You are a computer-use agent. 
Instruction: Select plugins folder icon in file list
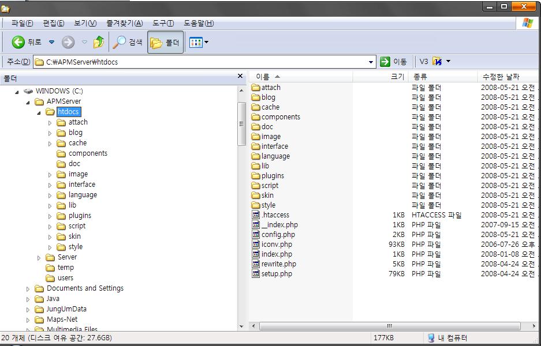pos(256,176)
